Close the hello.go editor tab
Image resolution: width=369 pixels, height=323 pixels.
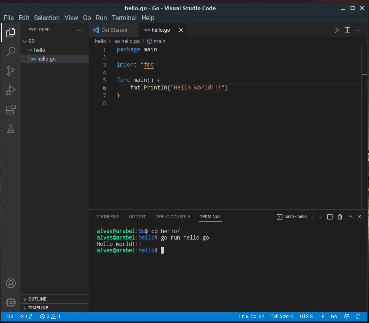coord(181,30)
